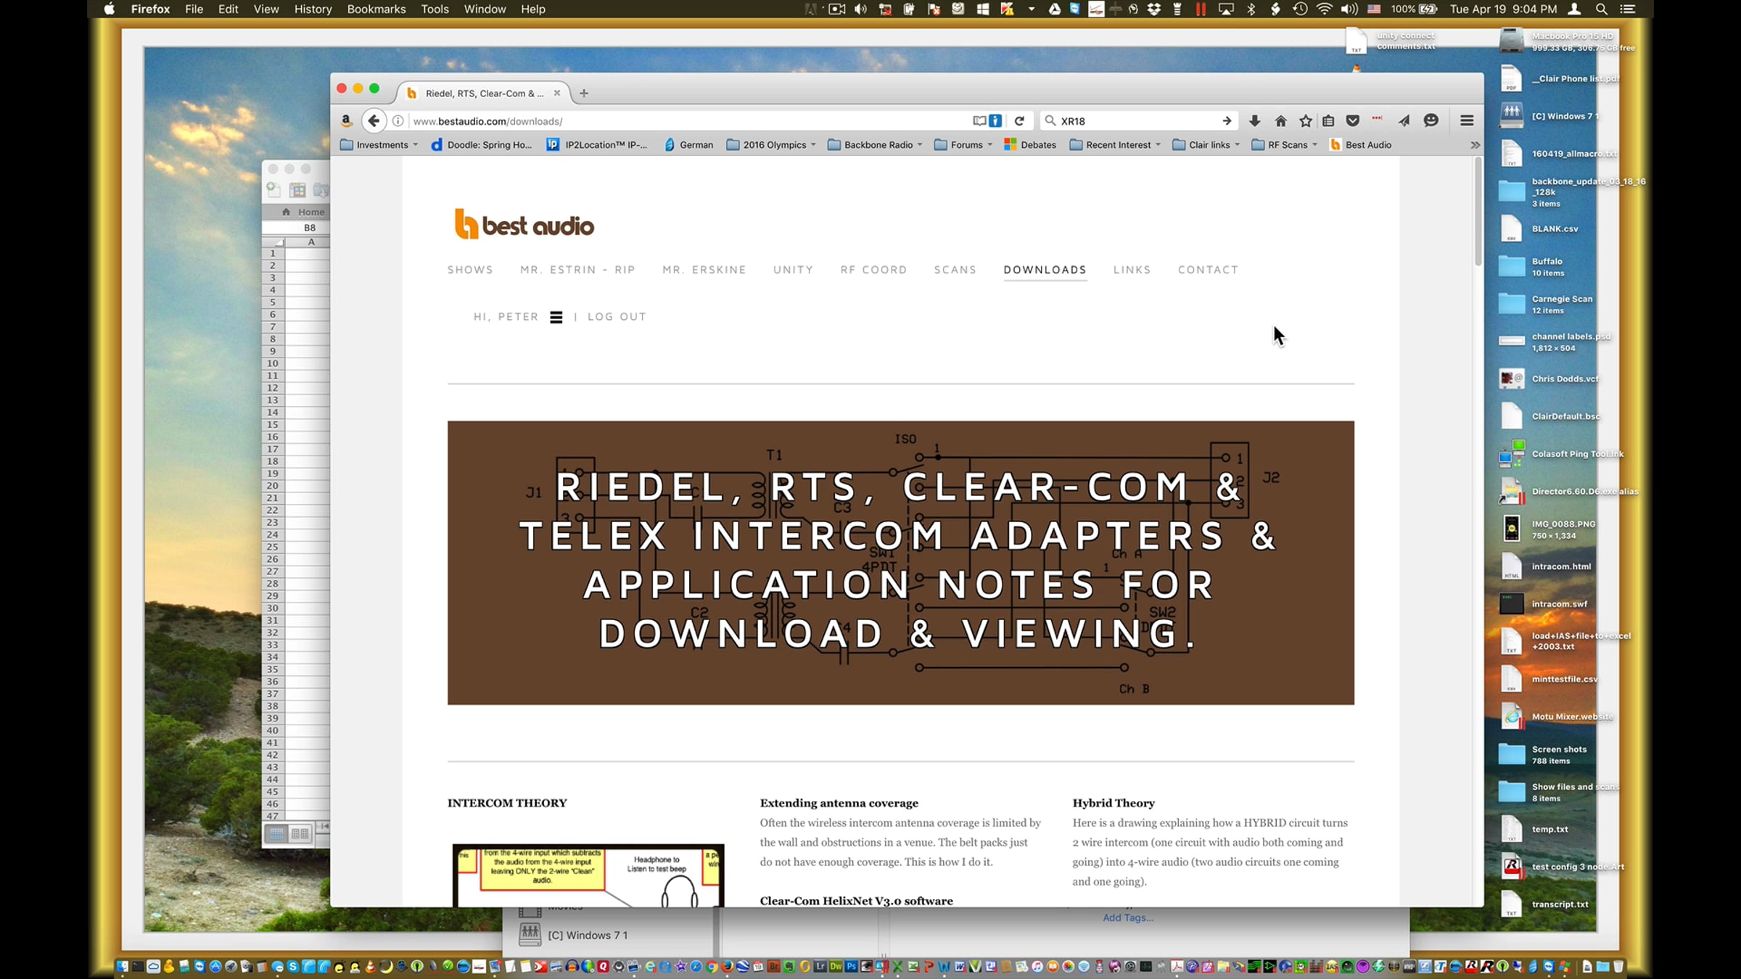Submit search with the arrow next to XR18
This screenshot has height=979, width=1741.
click(x=1227, y=121)
